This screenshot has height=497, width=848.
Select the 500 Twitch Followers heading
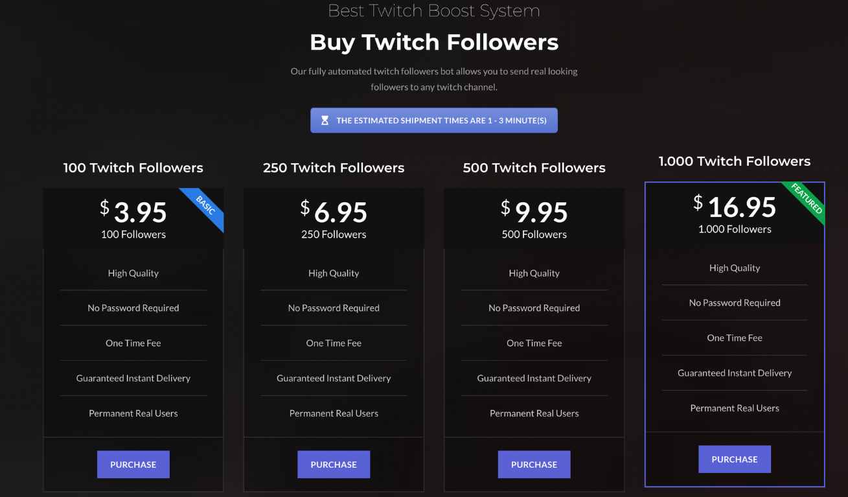coord(534,168)
